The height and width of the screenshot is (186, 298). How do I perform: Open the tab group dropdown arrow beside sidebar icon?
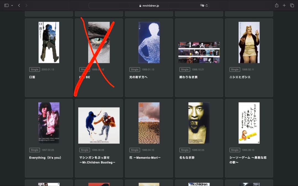[12, 6]
